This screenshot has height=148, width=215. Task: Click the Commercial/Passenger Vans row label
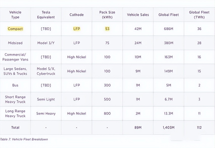point(15,57)
